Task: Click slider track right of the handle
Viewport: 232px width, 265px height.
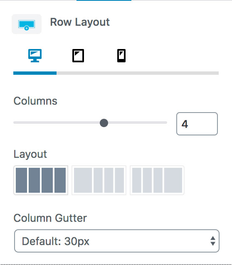Action: (138, 123)
